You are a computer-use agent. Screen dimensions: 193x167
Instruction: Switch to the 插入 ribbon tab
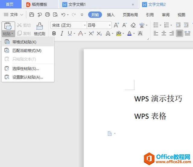click(x=111, y=15)
